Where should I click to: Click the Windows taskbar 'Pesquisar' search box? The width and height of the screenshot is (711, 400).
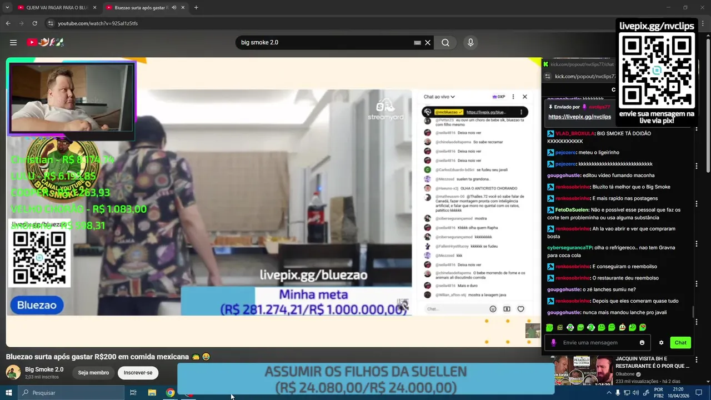tap(71, 393)
